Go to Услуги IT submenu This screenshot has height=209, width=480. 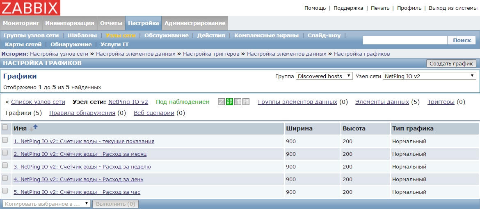point(114,45)
